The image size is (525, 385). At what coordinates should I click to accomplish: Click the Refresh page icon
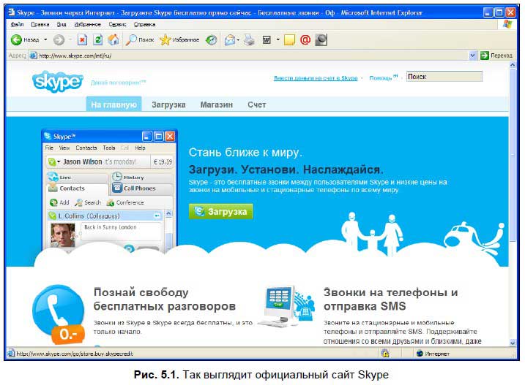98,39
